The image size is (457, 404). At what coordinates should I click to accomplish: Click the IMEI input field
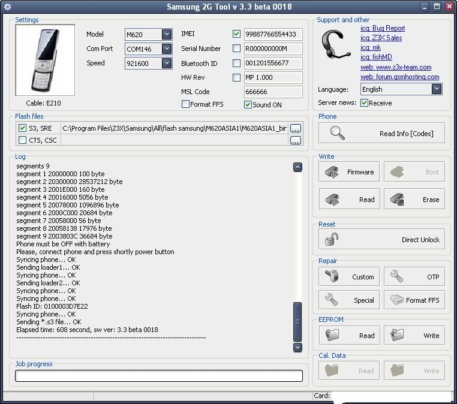pyautogui.click(x=273, y=34)
